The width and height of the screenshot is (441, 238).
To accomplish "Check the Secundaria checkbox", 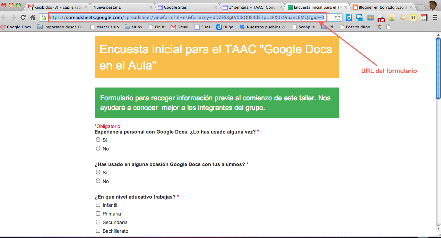I will (x=98, y=222).
